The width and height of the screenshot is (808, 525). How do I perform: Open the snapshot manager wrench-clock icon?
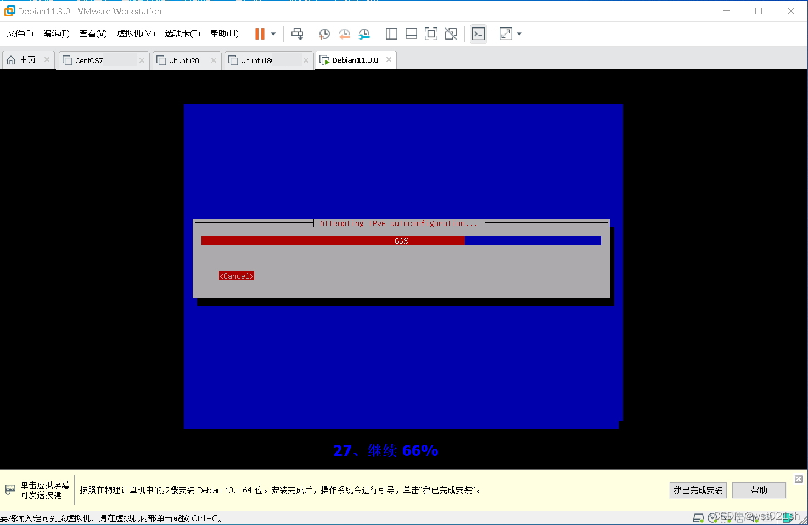364,34
